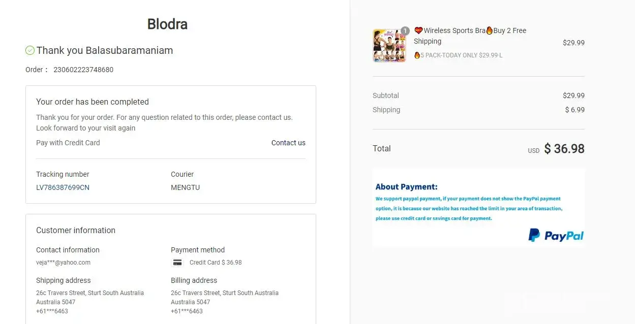Click the red heart emoji in product title

point(418,30)
